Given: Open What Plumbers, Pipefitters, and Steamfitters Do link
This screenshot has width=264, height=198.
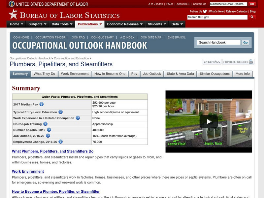Looking at the screenshot, I should (x=53, y=151).
